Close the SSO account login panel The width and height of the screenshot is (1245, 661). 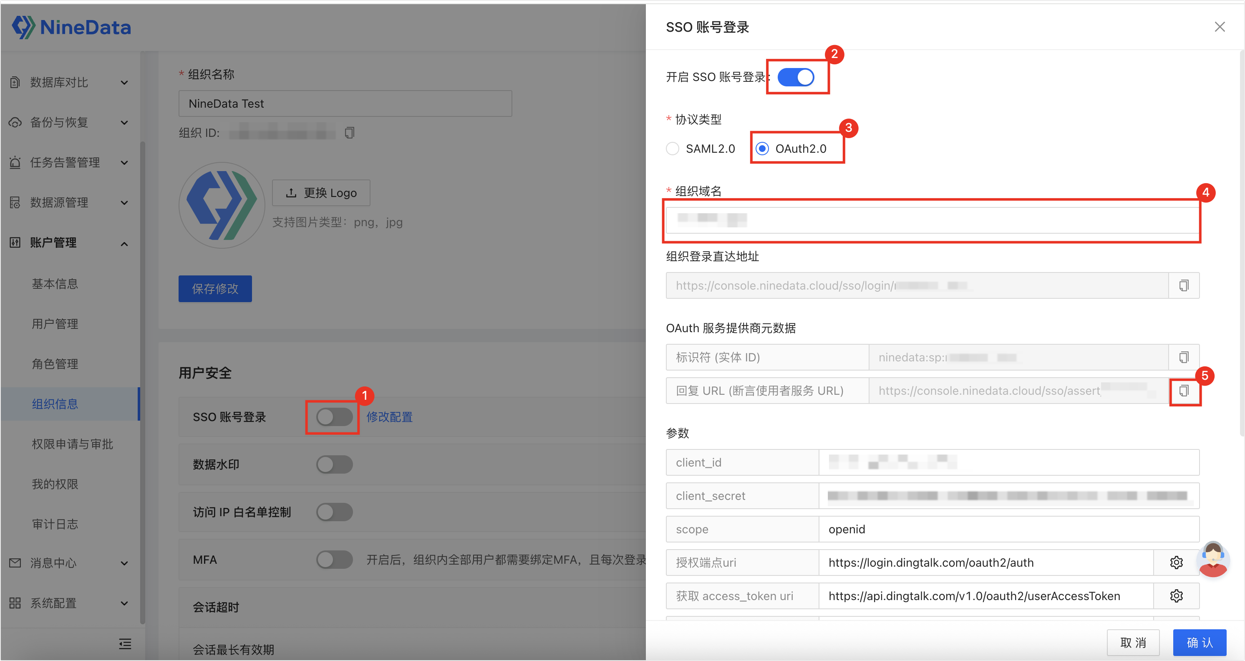pos(1220,27)
